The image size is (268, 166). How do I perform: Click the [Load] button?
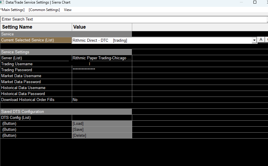click(x=102, y=124)
